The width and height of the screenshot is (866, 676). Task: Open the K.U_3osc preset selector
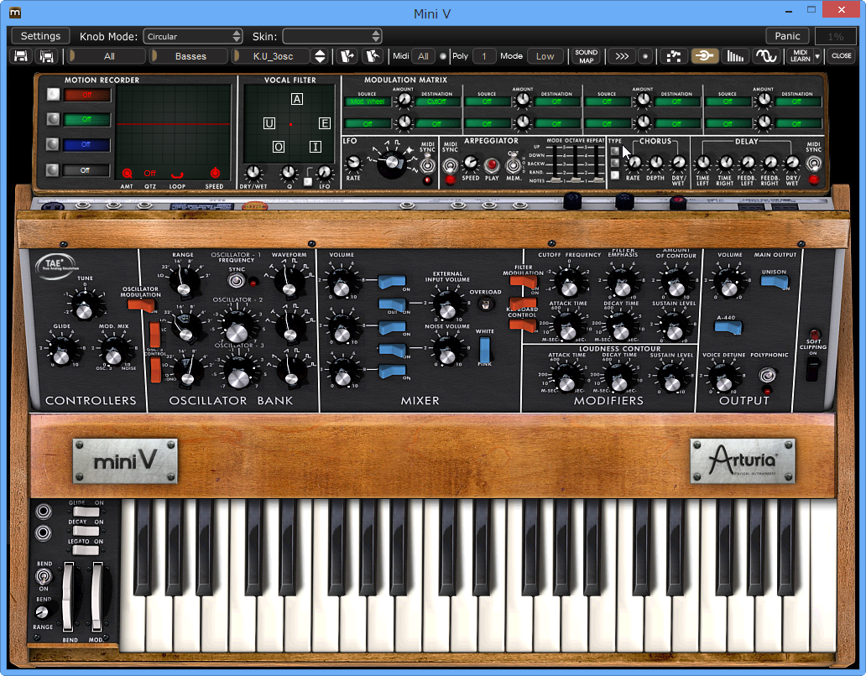click(270, 55)
